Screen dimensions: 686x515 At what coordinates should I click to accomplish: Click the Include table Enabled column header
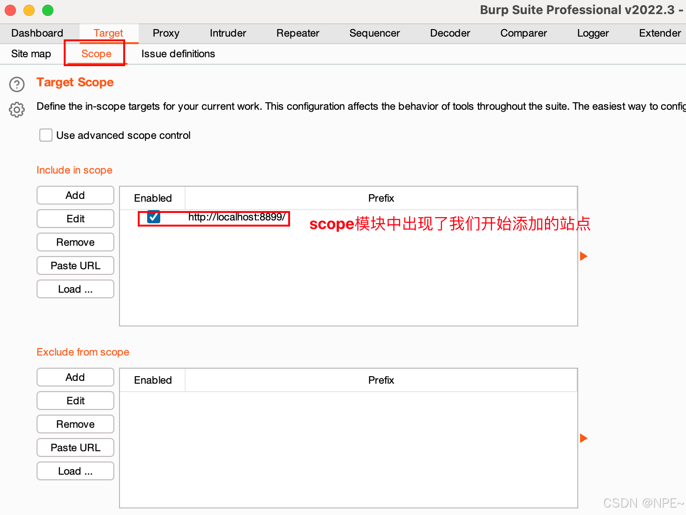pyautogui.click(x=153, y=198)
